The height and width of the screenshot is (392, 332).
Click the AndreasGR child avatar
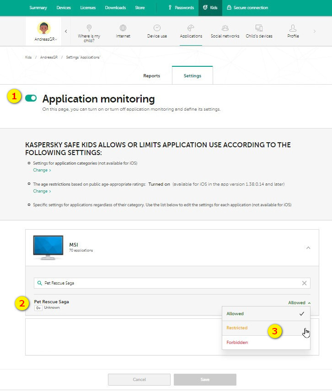click(44, 28)
